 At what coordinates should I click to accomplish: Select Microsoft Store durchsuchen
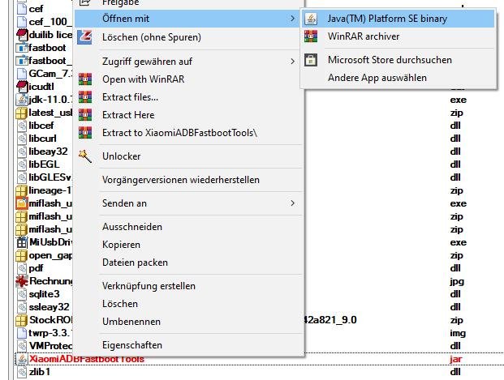tap(398, 60)
